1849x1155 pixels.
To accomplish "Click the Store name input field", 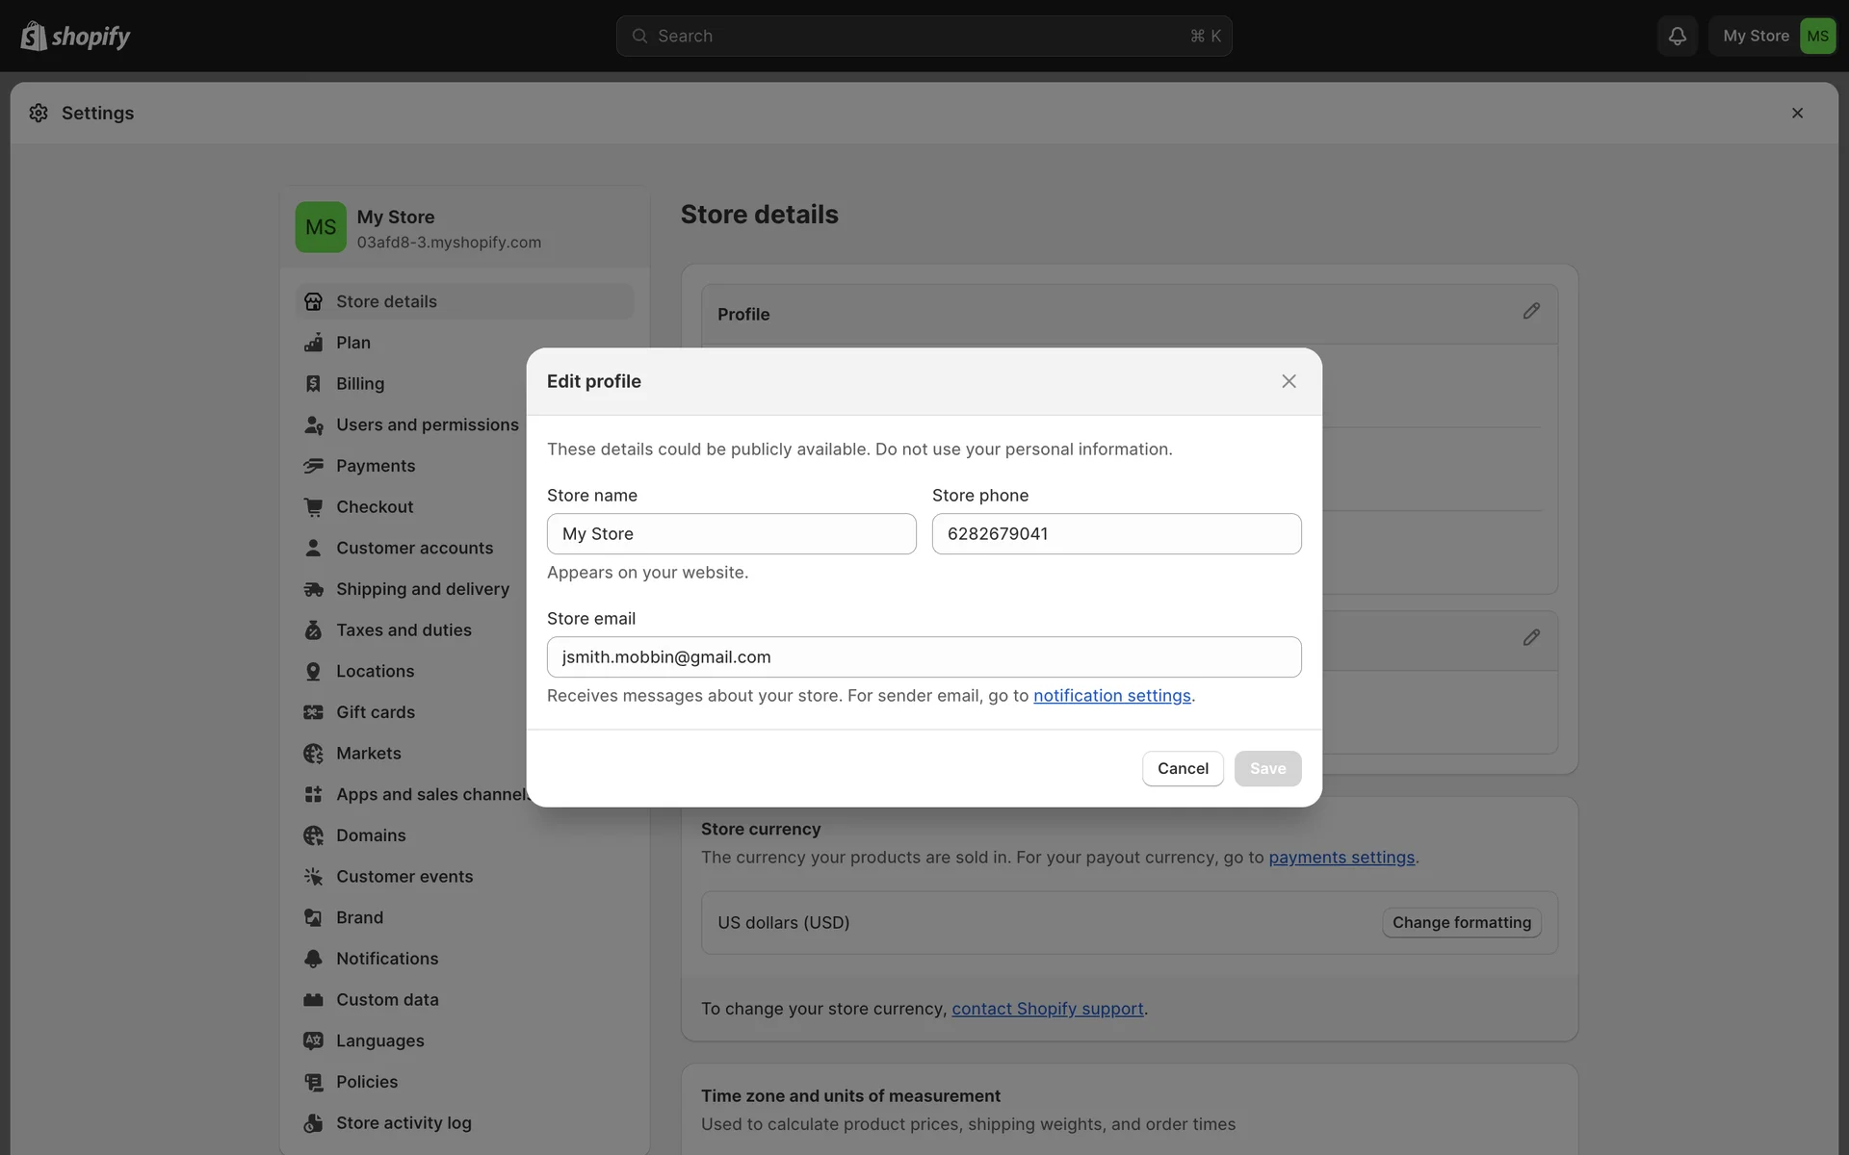I will tap(731, 534).
